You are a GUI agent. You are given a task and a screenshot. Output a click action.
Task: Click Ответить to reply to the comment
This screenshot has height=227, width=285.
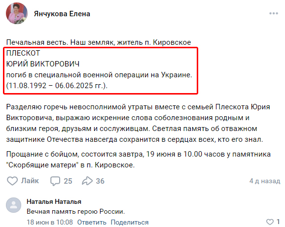[x=92, y=222]
